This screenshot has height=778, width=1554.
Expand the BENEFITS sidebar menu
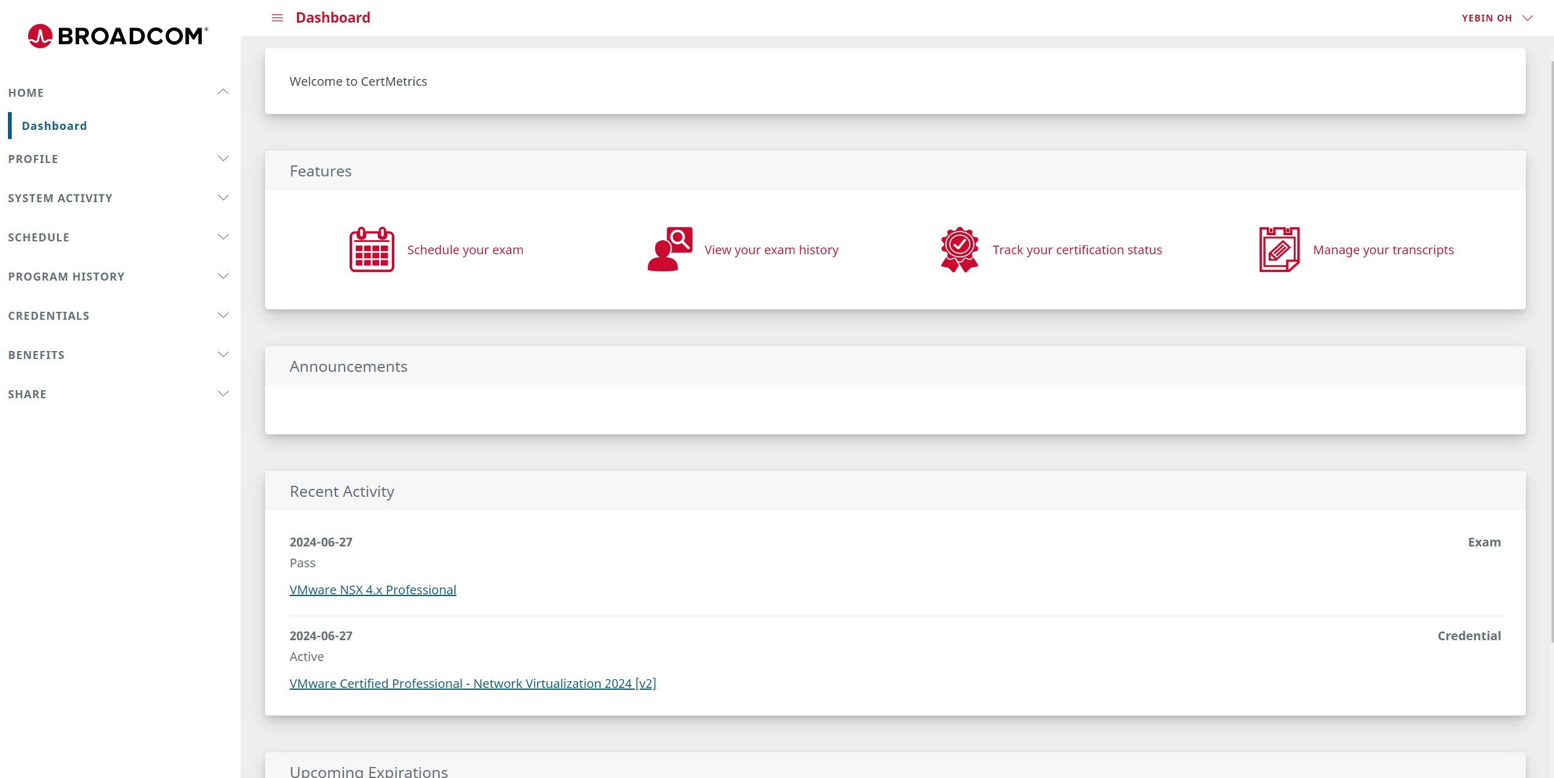[223, 355]
